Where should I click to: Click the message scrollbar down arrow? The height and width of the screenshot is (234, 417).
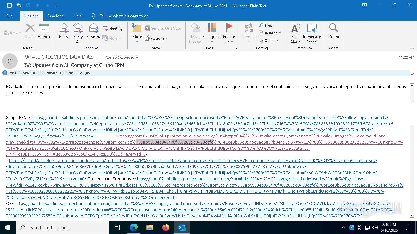[x=412, y=215]
